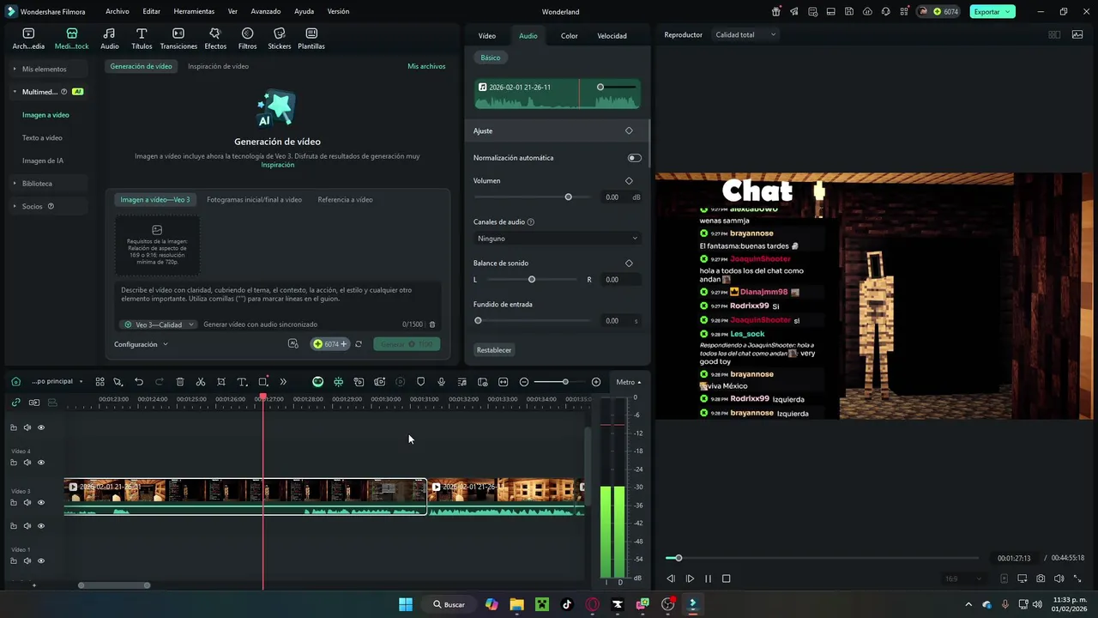Open the Plantillas tool
The height and width of the screenshot is (618, 1098).
pos(311,39)
